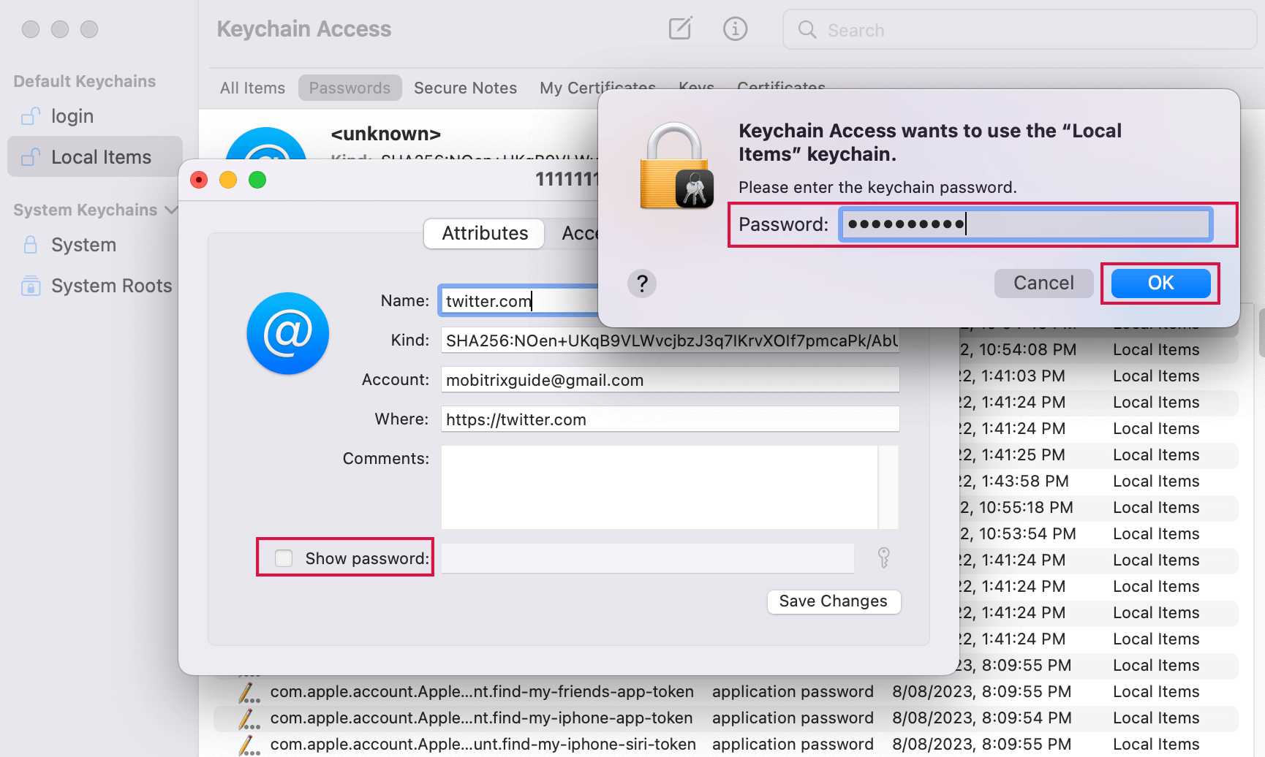Click date 1:41:03 PM cell
This screenshot has height=757, width=1265.
pos(1012,376)
